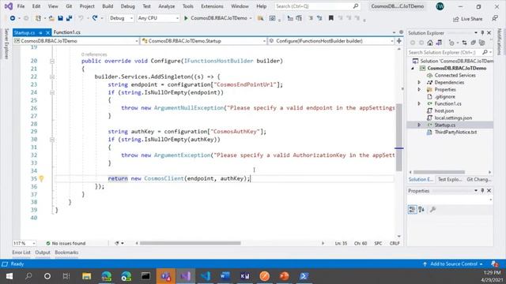Click the lightbulb quick actions icon
This screenshot has width=506, height=284.
[41, 178]
